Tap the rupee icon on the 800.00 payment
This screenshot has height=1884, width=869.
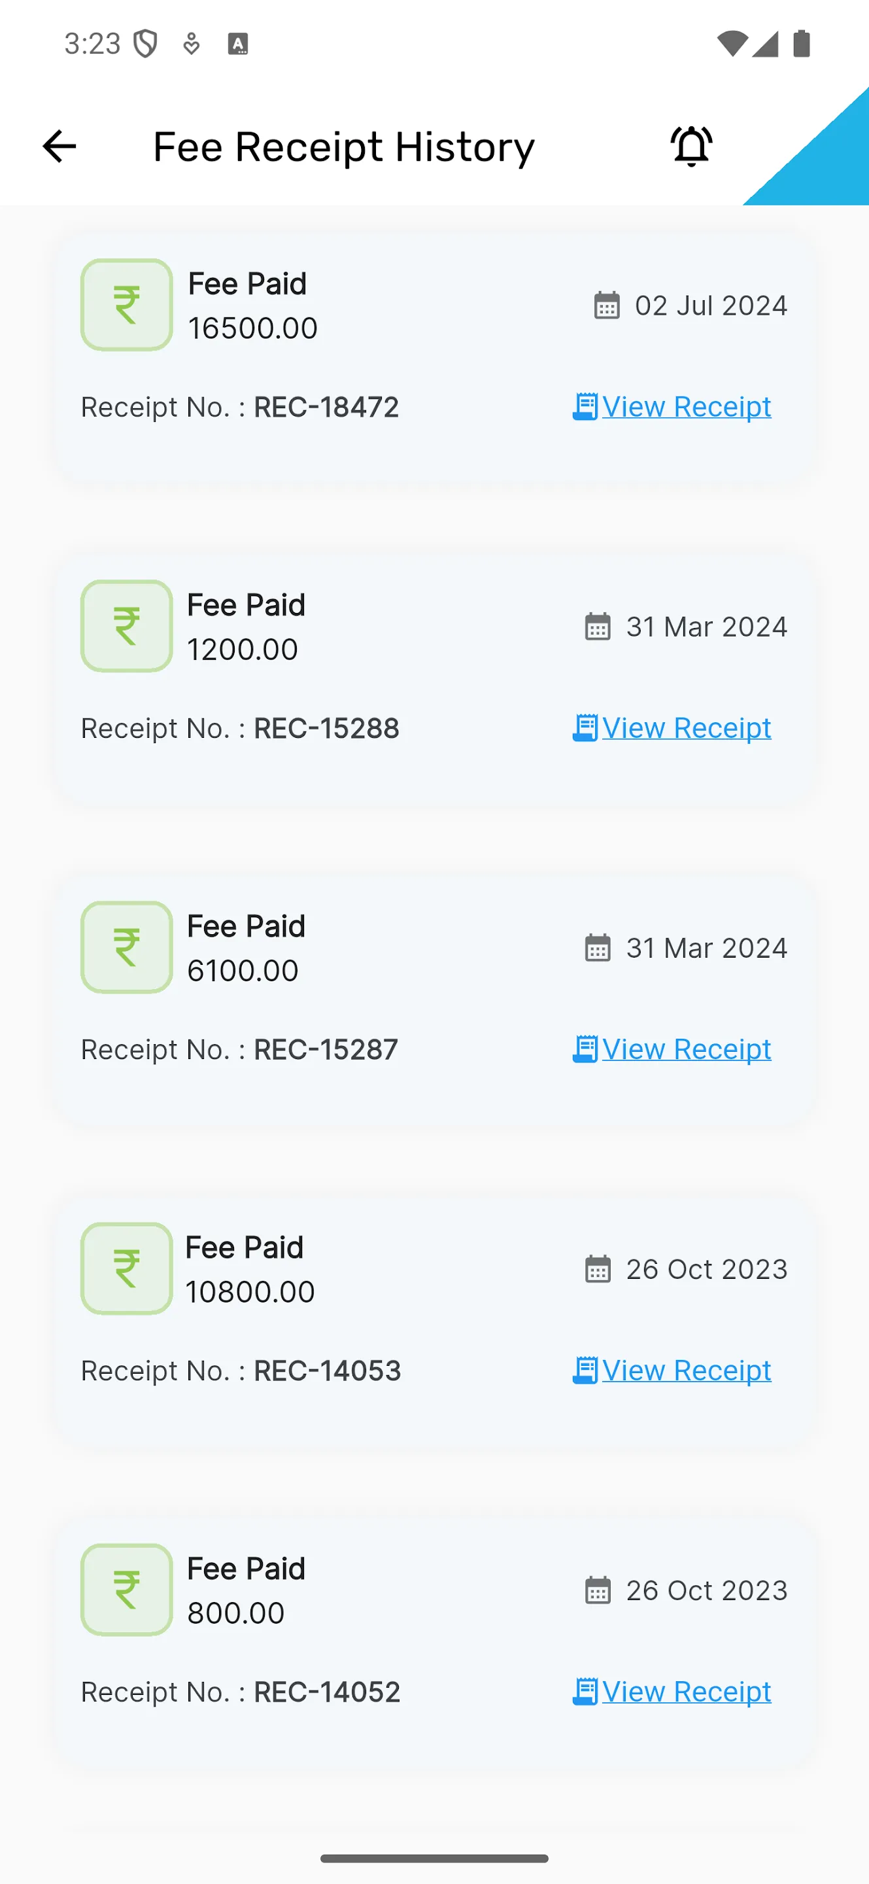(x=126, y=1589)
